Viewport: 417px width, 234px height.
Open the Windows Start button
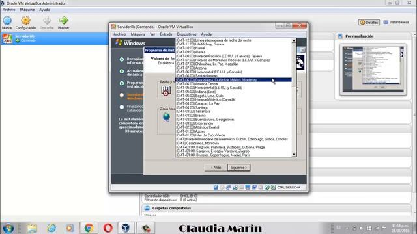click(8, 228)
